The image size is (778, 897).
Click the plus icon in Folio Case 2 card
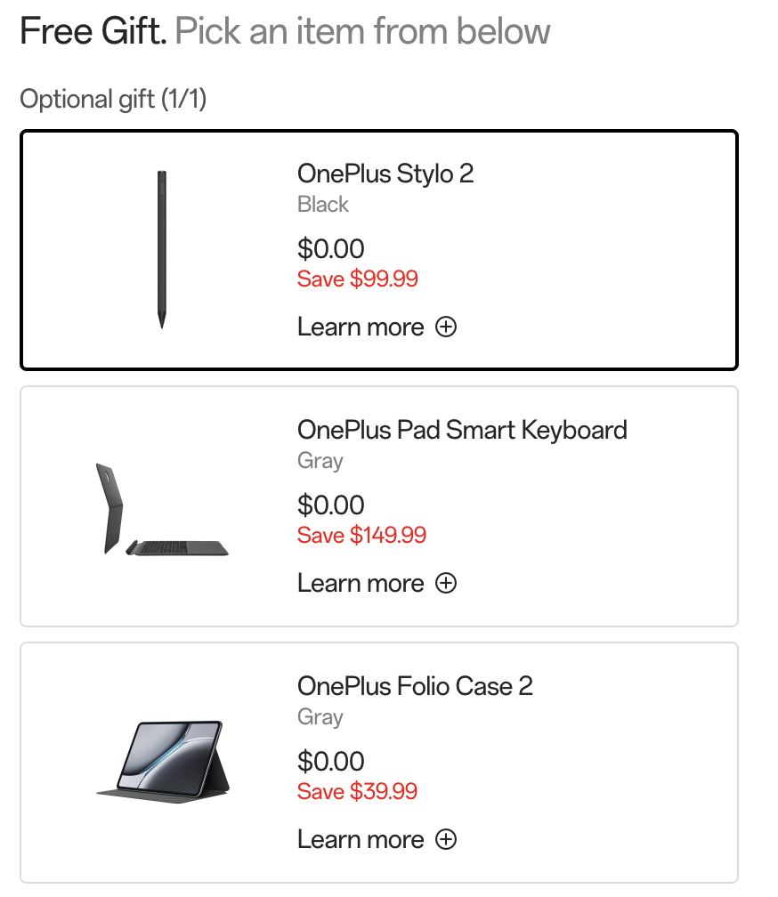coord(446,839)
